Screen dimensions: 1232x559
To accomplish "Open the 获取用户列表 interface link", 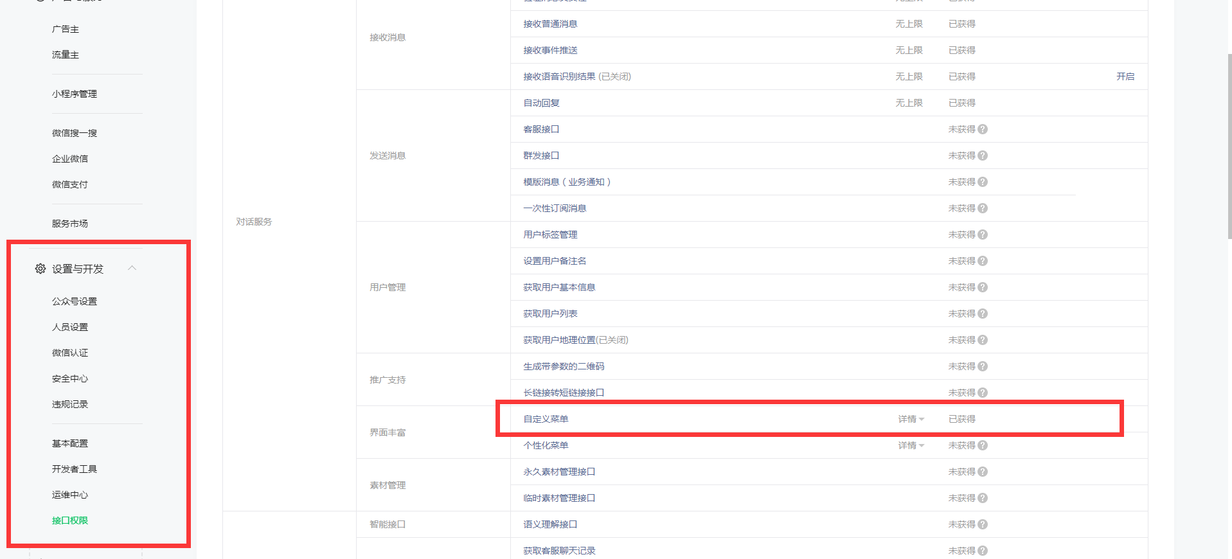I will (x=550, y=314).
